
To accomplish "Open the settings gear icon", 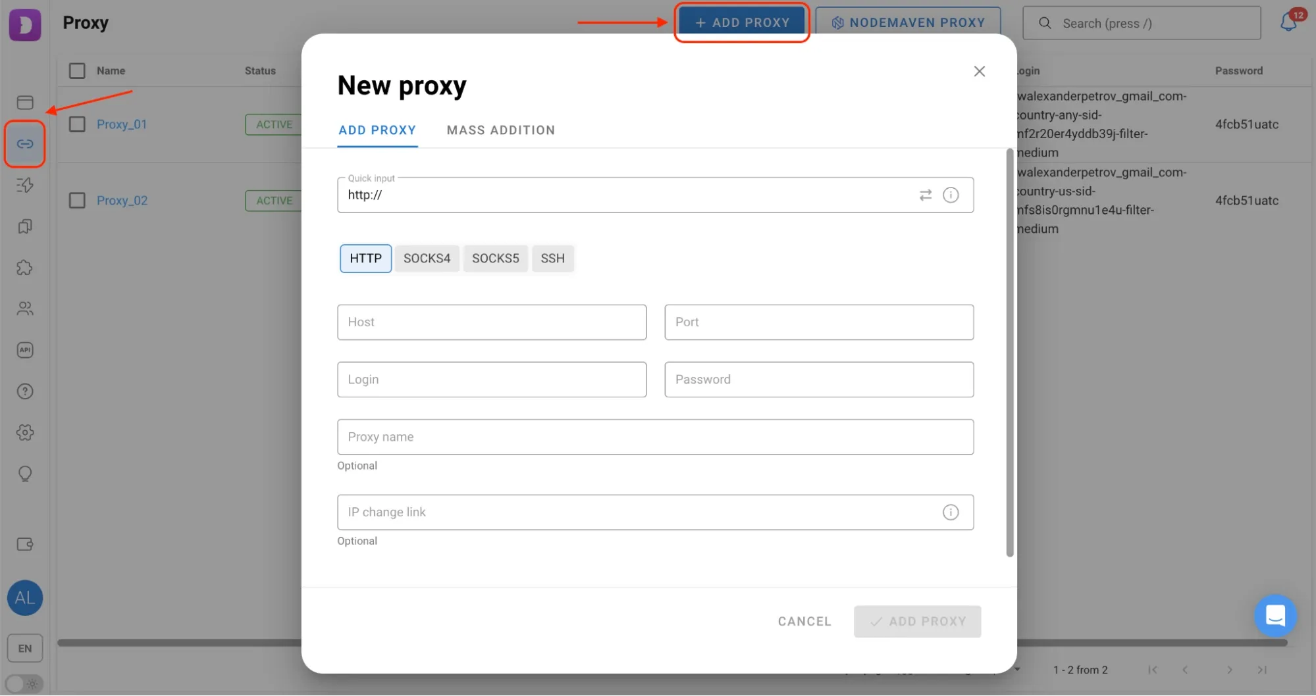I will tap(24, 432).
